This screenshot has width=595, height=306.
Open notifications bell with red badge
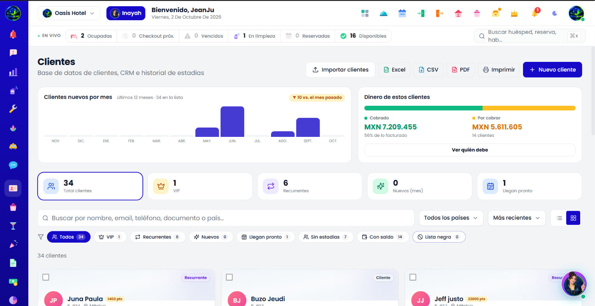pyautogui.click(x=535, y=13)
